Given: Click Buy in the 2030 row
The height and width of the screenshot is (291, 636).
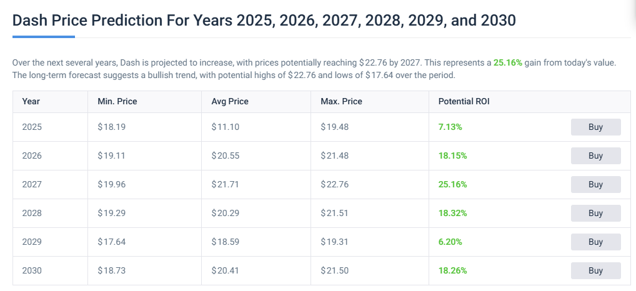Looking at the screenshot, I should point(595,270).
